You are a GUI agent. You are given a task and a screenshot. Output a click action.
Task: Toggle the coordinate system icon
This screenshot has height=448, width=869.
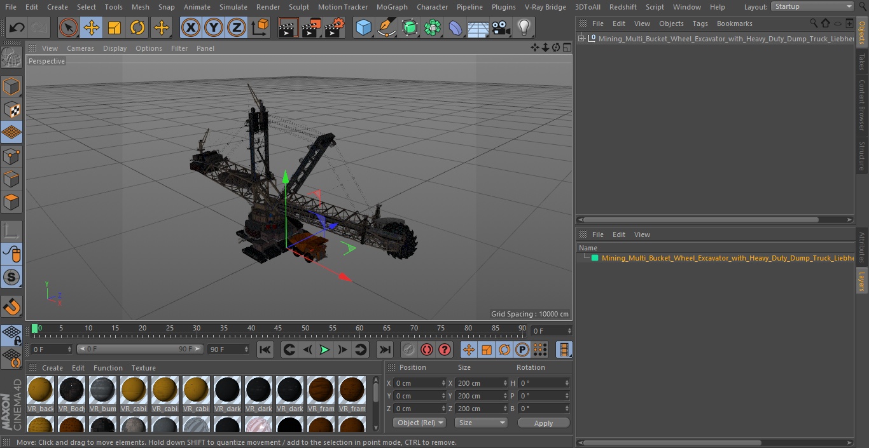point(260,27)
